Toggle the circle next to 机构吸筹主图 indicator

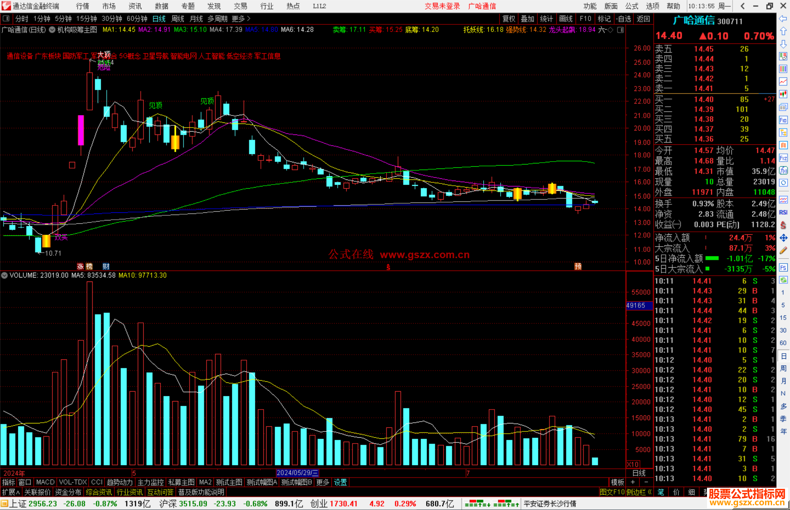[52, 30]
